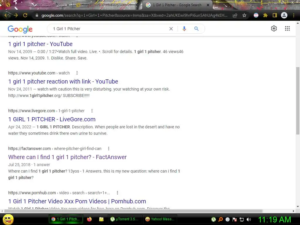Close the first web.archive.org tab
The image size is (300, 225).
68,5
